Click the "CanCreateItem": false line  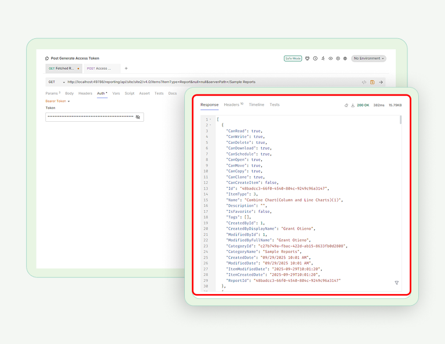(x=252, y=183)
